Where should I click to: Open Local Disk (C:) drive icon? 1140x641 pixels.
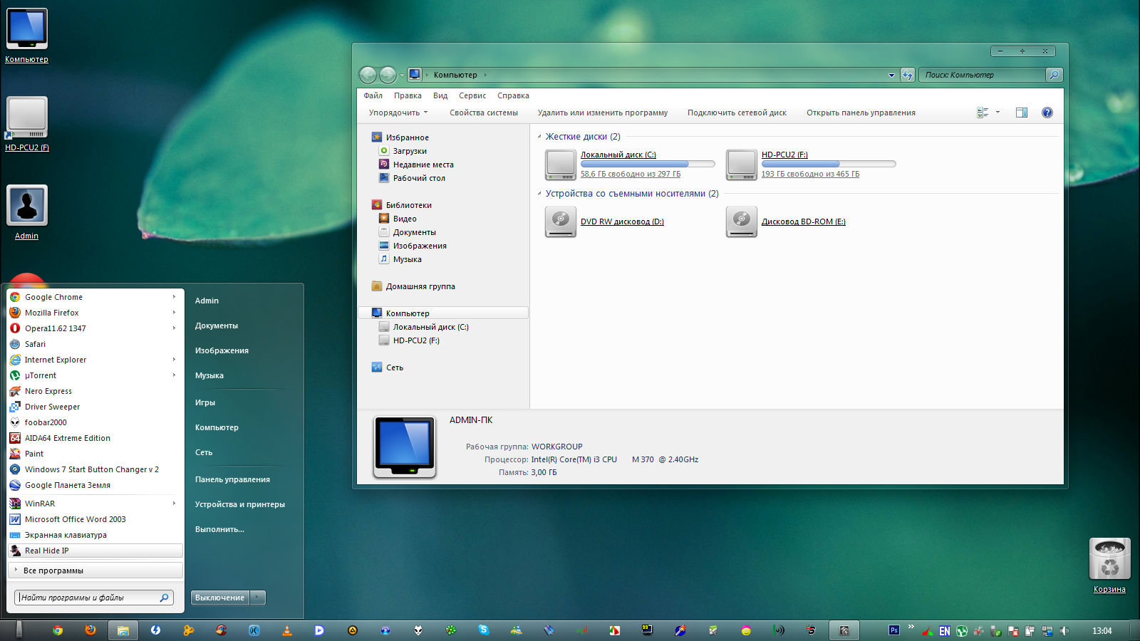(561, 165)
